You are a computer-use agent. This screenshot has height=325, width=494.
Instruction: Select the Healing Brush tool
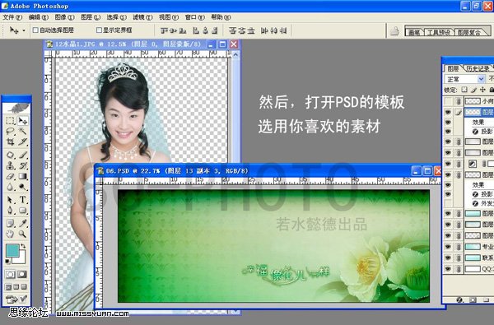(10, 155)
